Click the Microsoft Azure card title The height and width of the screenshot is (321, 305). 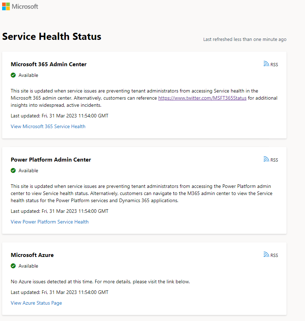pos(32,255)
